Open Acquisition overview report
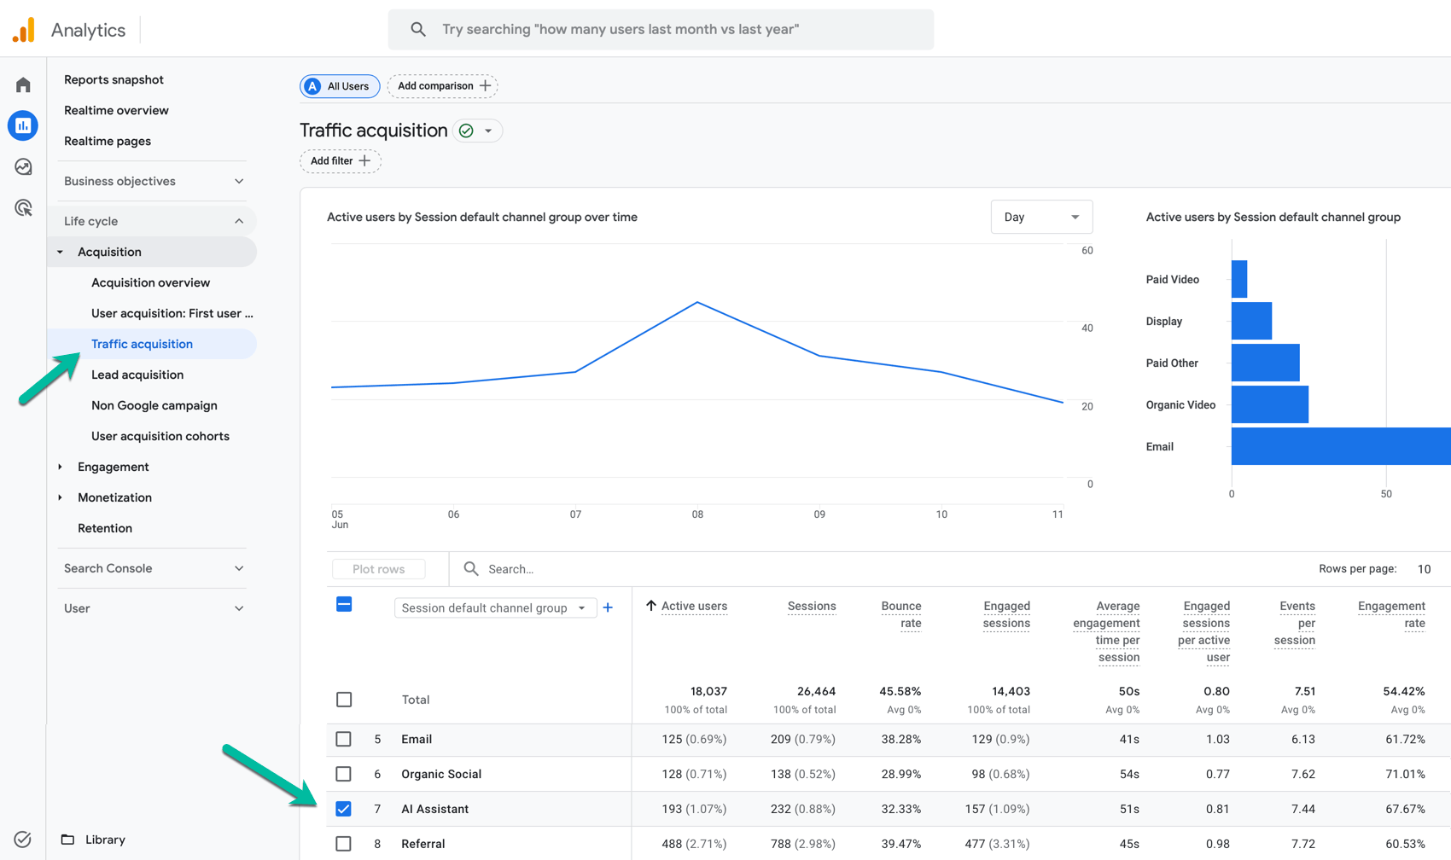 click(x=150, y=282)
